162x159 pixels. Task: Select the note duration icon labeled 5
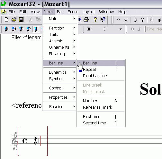[x=21, y=29]
